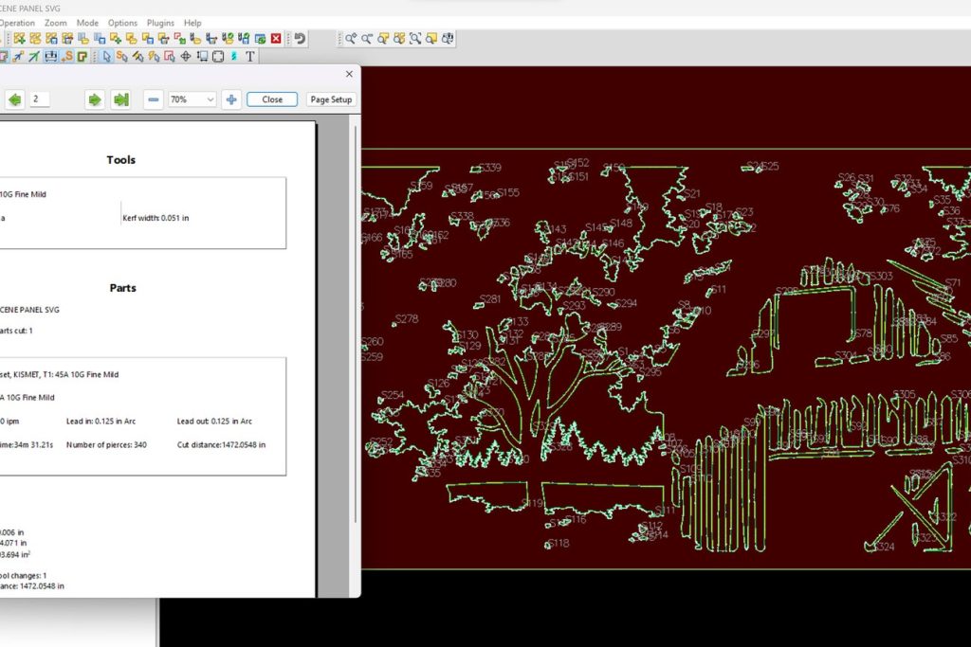Image resolution: width=971 pixels, height=647 pixels.
Task: Open the Plugins menu
Action: click(x=160, y=23)
